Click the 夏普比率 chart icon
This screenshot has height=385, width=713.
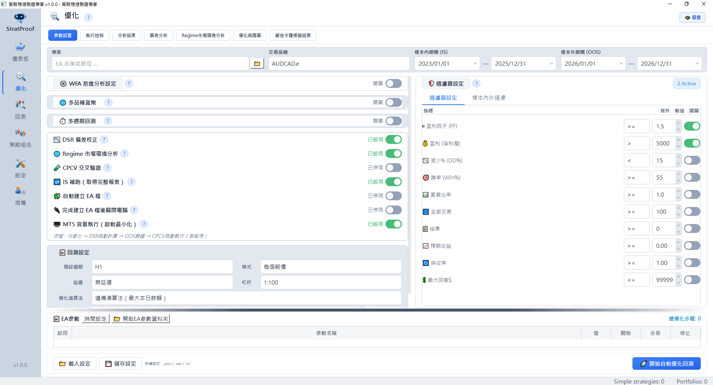(426, 195)
